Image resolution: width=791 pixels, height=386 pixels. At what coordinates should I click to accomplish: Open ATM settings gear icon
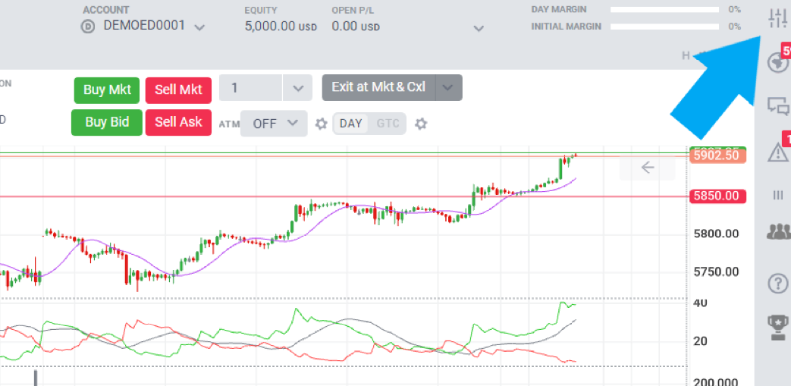click(321, 124)
